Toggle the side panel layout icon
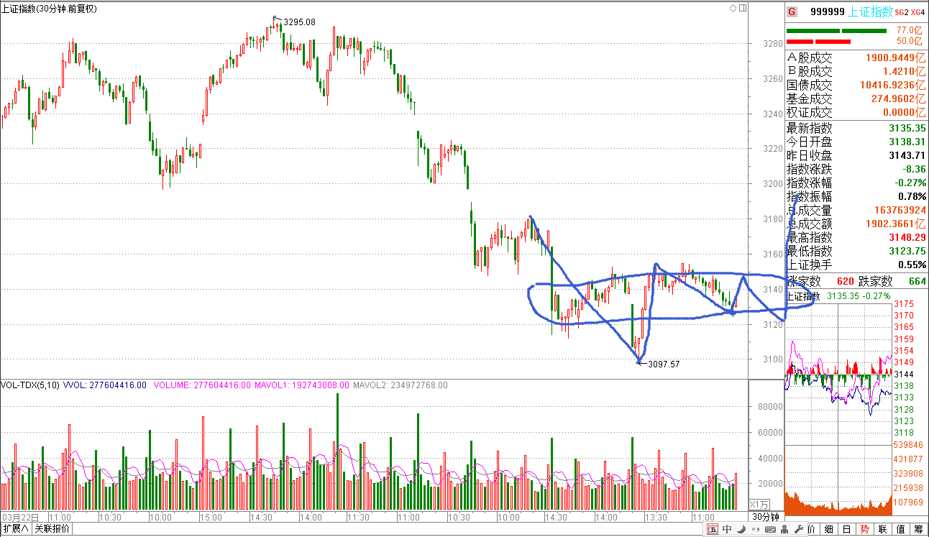This screenshot has width=929, height=537. coord(743,9)
